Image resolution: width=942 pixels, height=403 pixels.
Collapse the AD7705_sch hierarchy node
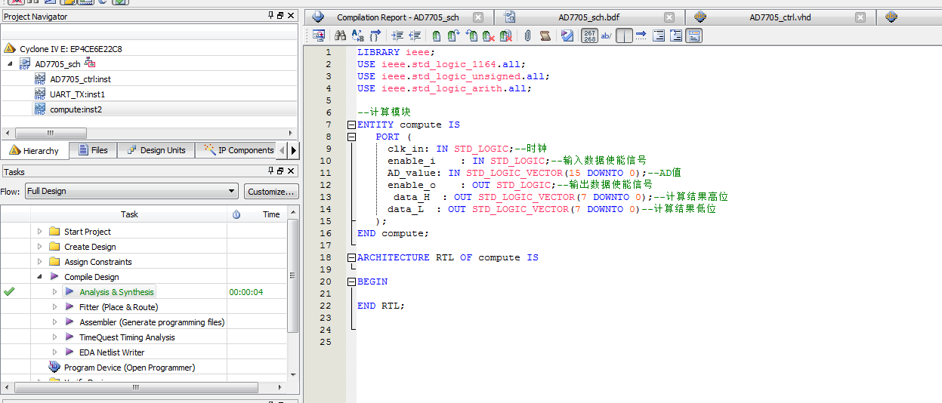[11, 64]
